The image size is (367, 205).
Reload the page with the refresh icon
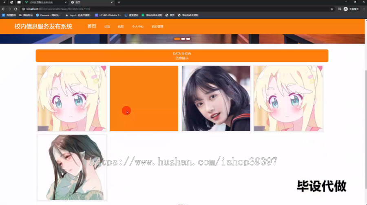[x=15, y=9]
